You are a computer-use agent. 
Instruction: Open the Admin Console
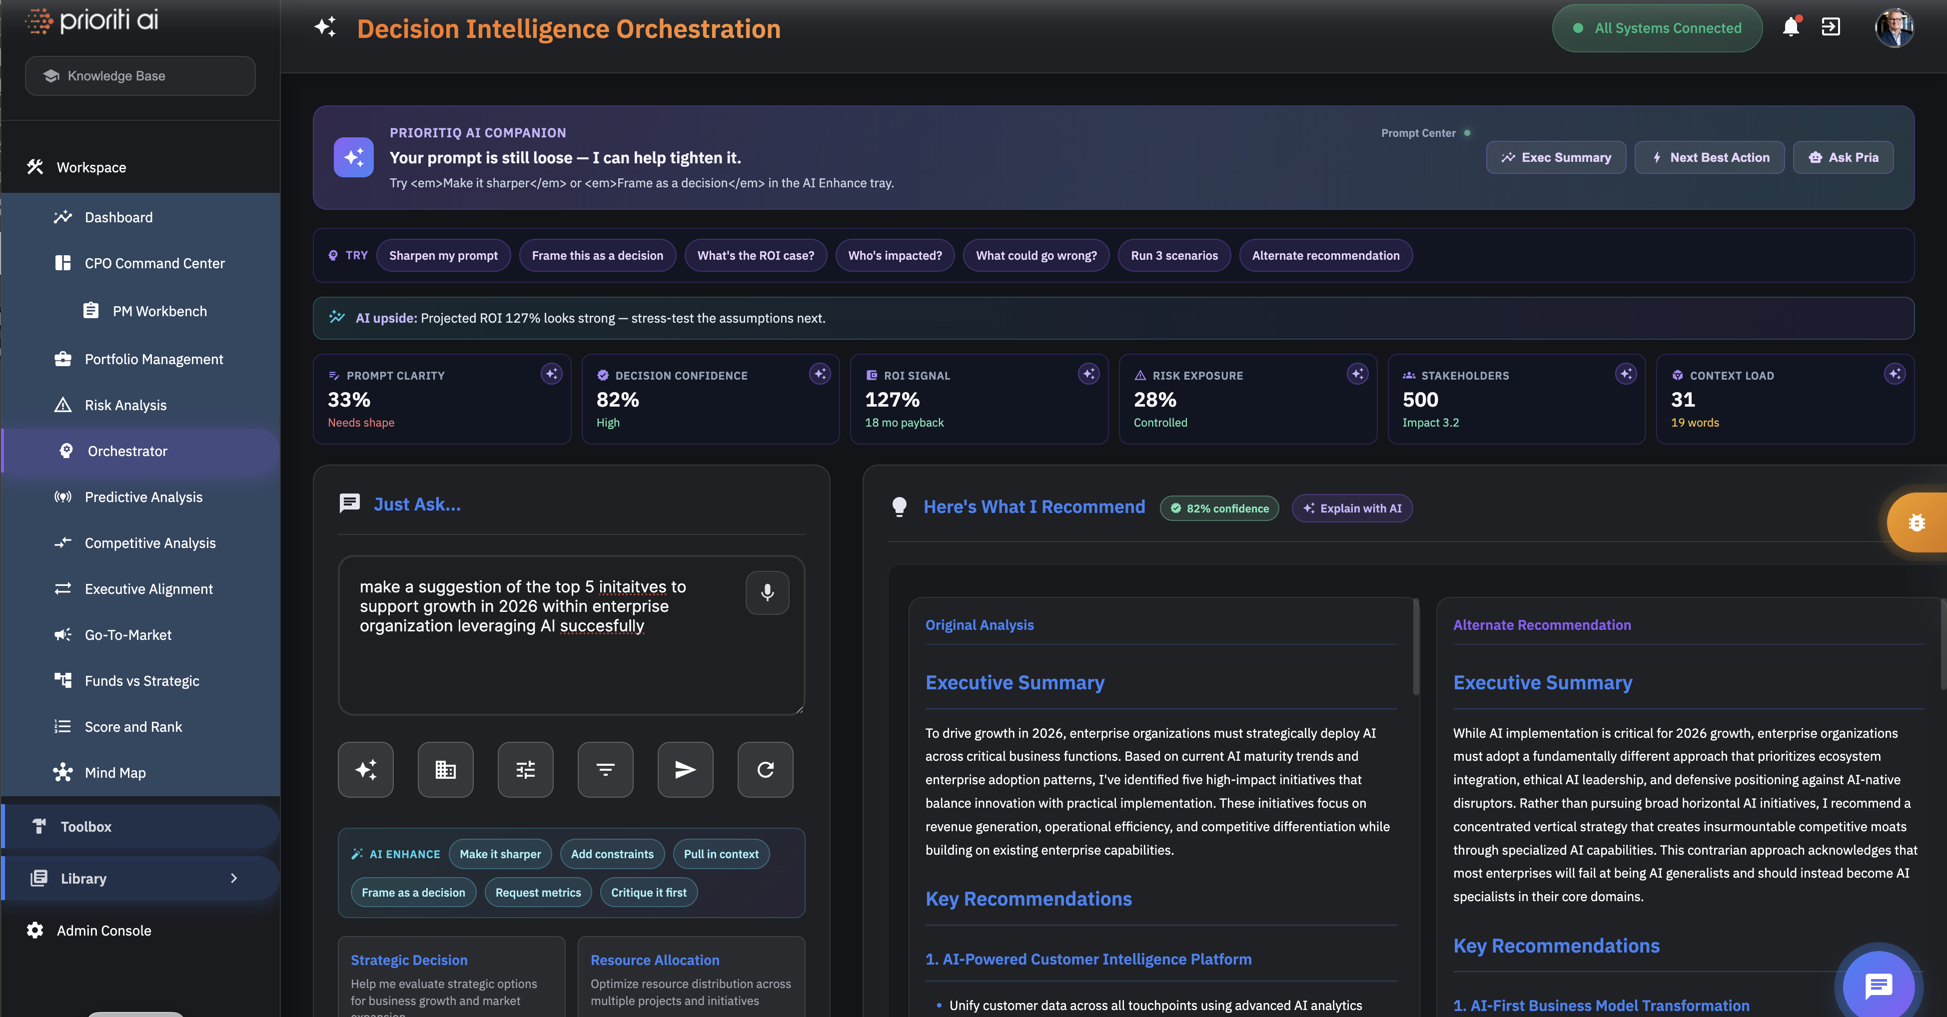tap(140, 931)
